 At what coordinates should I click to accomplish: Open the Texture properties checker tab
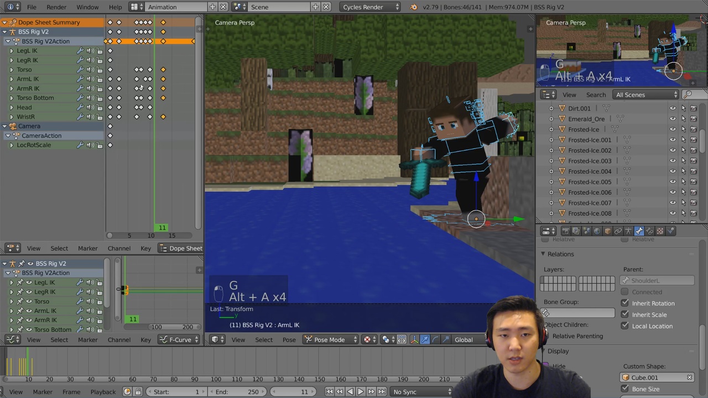pos(660,231)
